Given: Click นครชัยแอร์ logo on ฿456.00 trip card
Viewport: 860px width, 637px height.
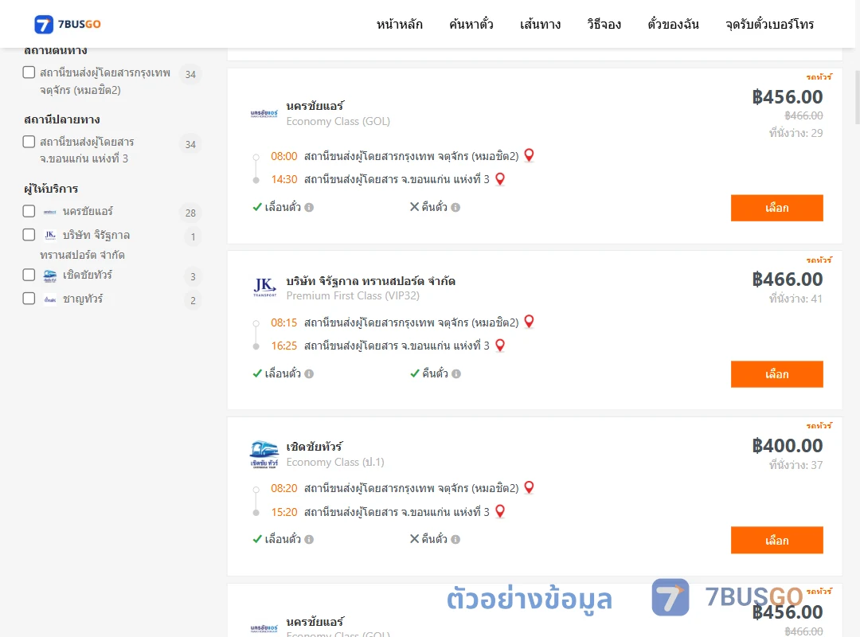Looking at the screenshot, I should 264,114.
